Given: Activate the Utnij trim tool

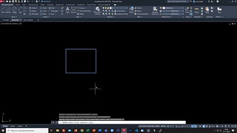Looking at the screenshot, I should coord(51,8).
